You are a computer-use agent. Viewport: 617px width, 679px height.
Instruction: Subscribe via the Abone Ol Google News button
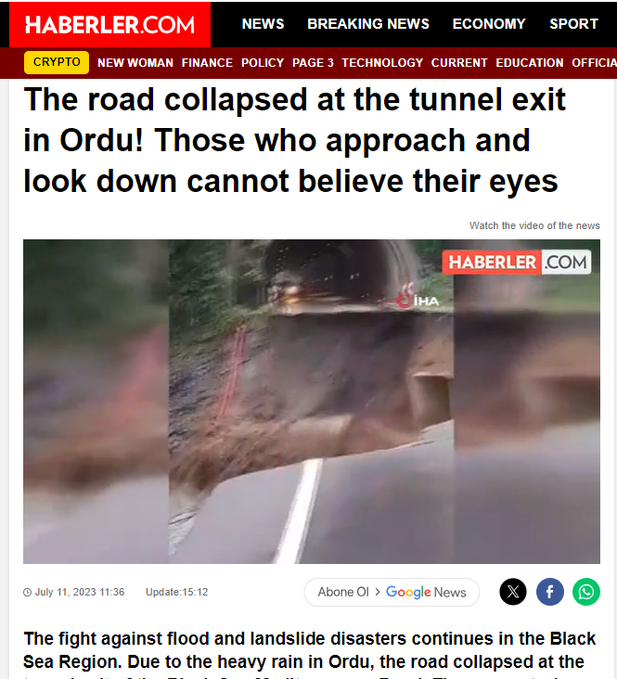tap(392, 592)
